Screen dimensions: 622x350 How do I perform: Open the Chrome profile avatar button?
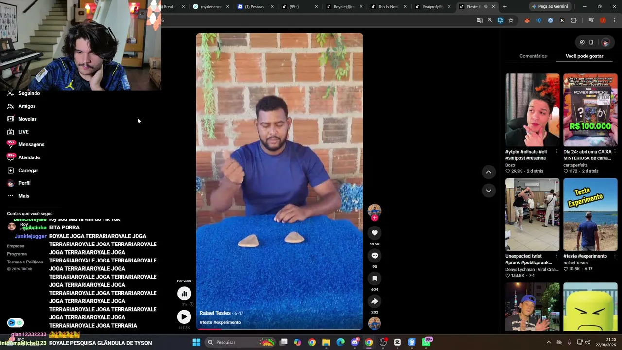[603, 20]
